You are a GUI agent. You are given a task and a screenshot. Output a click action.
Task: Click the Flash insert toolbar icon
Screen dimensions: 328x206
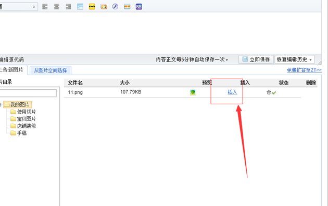click(115, 7)
